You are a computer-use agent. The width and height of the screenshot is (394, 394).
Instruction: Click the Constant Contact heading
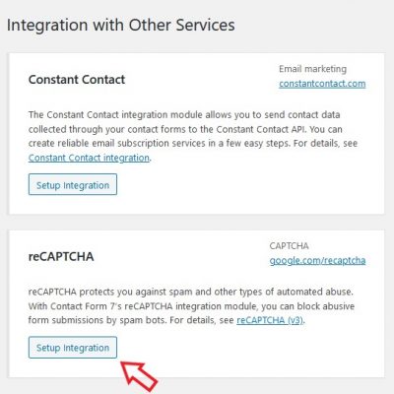[77, 80]
